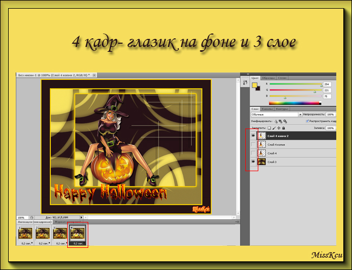This screenshot has height=270, width=352.
Task: Click the G value field 221
Action: click(327, 90)
